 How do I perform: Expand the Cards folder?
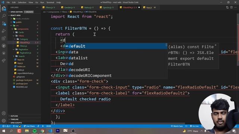21,32
